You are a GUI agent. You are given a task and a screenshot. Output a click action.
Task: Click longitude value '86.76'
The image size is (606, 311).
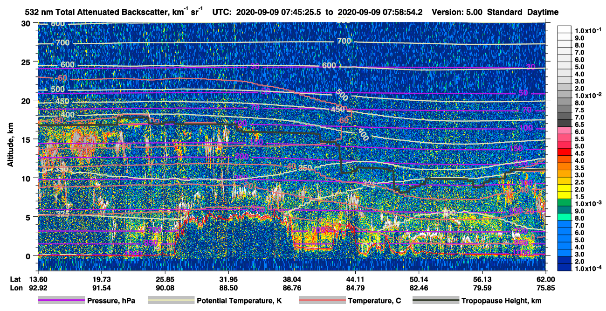[292, 288]
